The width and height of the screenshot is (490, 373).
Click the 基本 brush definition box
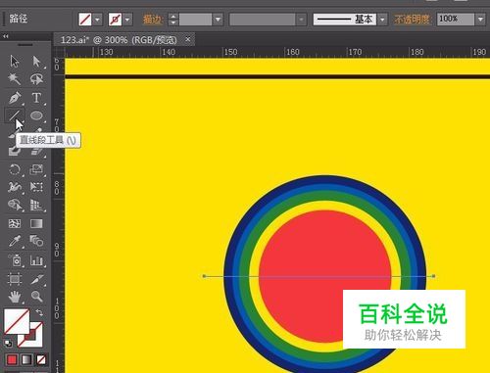[345, 20]
